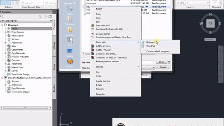Click Add to "NEZ.rar" menu entry
Screen dimensions: 224x126
coord(115,50)
